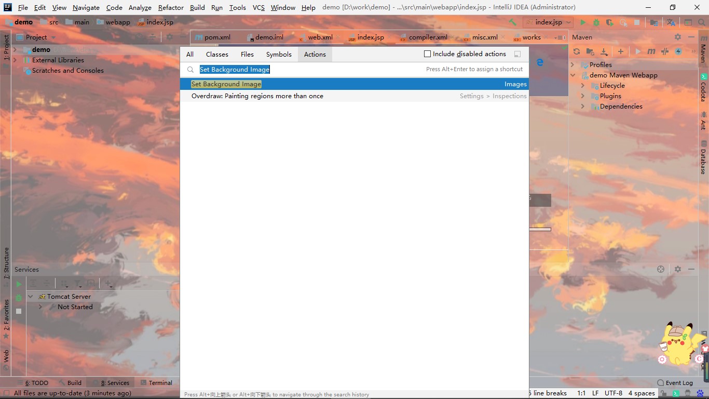Click green Run icon in Services panel
The width and height of the screenshot is (709, 399).
19,284
